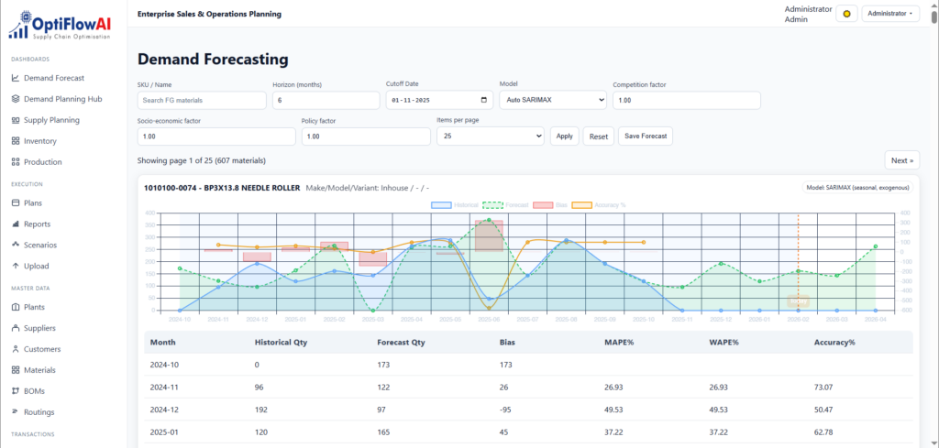This screenshot has width=939, height=448.
Task: Go to the Routings menu item
Action: pyautogui.click(x=39, y=411)
